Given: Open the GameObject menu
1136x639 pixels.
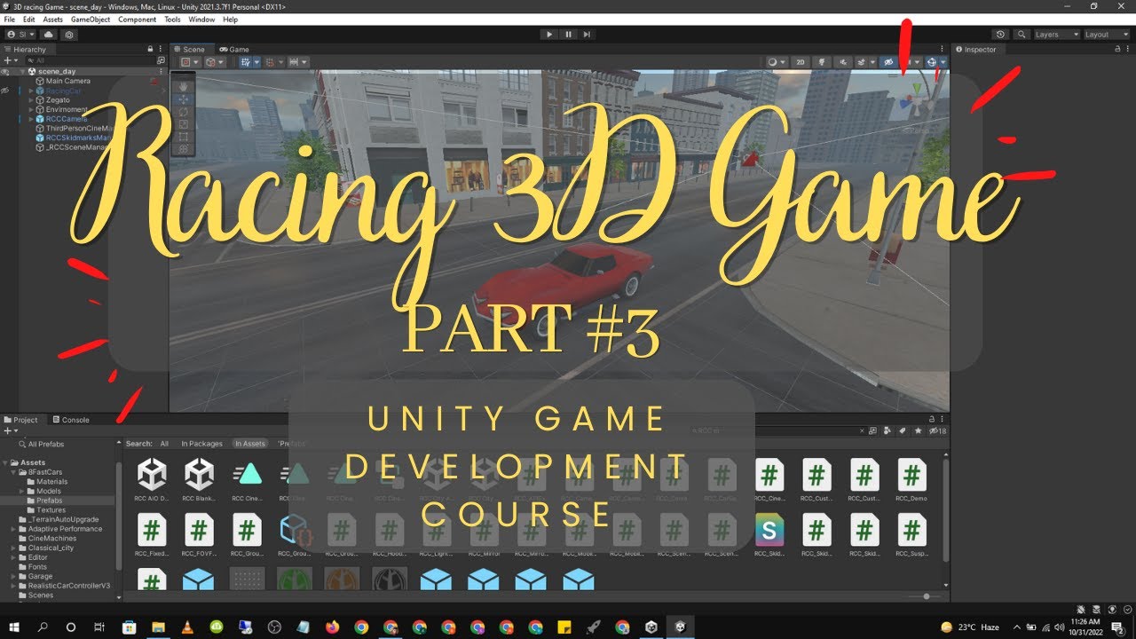Looking at the screenshot, I should (x=91, y=20).
